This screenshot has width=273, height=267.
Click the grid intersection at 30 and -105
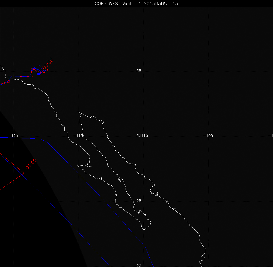click(209, 137)
